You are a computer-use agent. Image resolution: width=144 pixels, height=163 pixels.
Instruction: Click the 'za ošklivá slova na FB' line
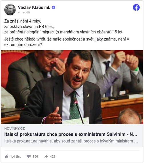coord(29,27)
